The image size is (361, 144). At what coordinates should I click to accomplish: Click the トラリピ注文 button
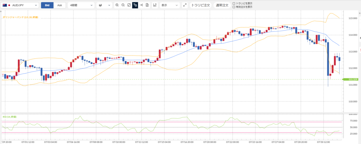pyautogui.click(x=201, y=5)
